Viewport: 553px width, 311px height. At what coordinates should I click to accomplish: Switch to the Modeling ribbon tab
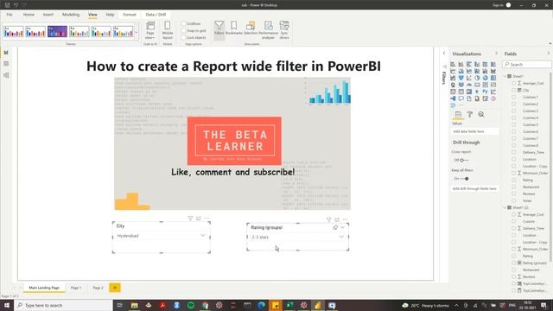tap(71, 15)
